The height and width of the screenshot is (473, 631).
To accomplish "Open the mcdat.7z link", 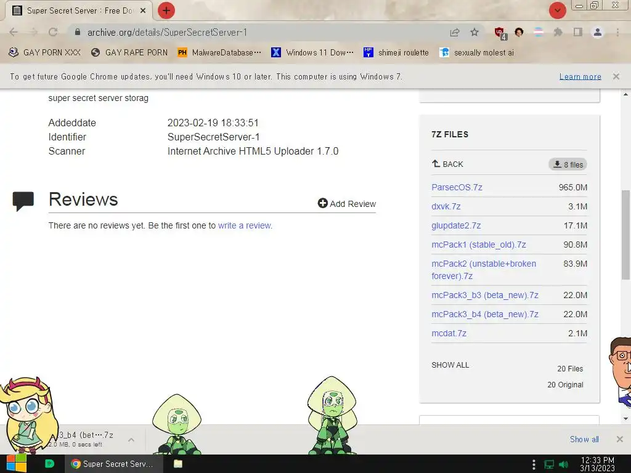I will click(x=449, y=333).
